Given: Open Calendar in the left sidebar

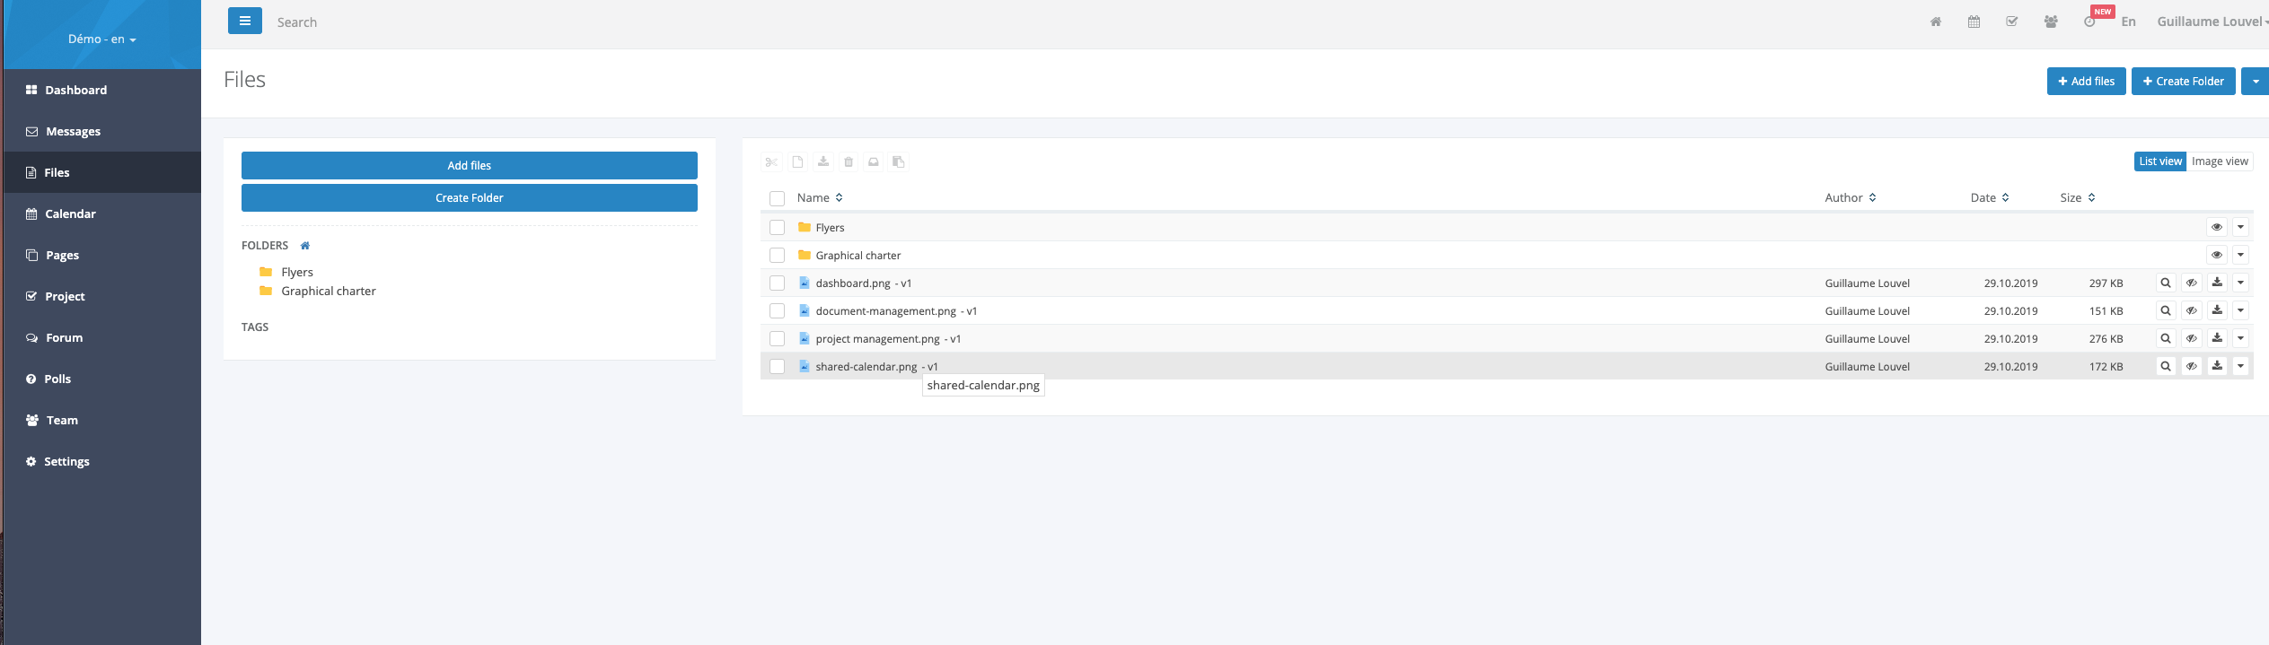Looking at the screenshot, I should (70, 214).
